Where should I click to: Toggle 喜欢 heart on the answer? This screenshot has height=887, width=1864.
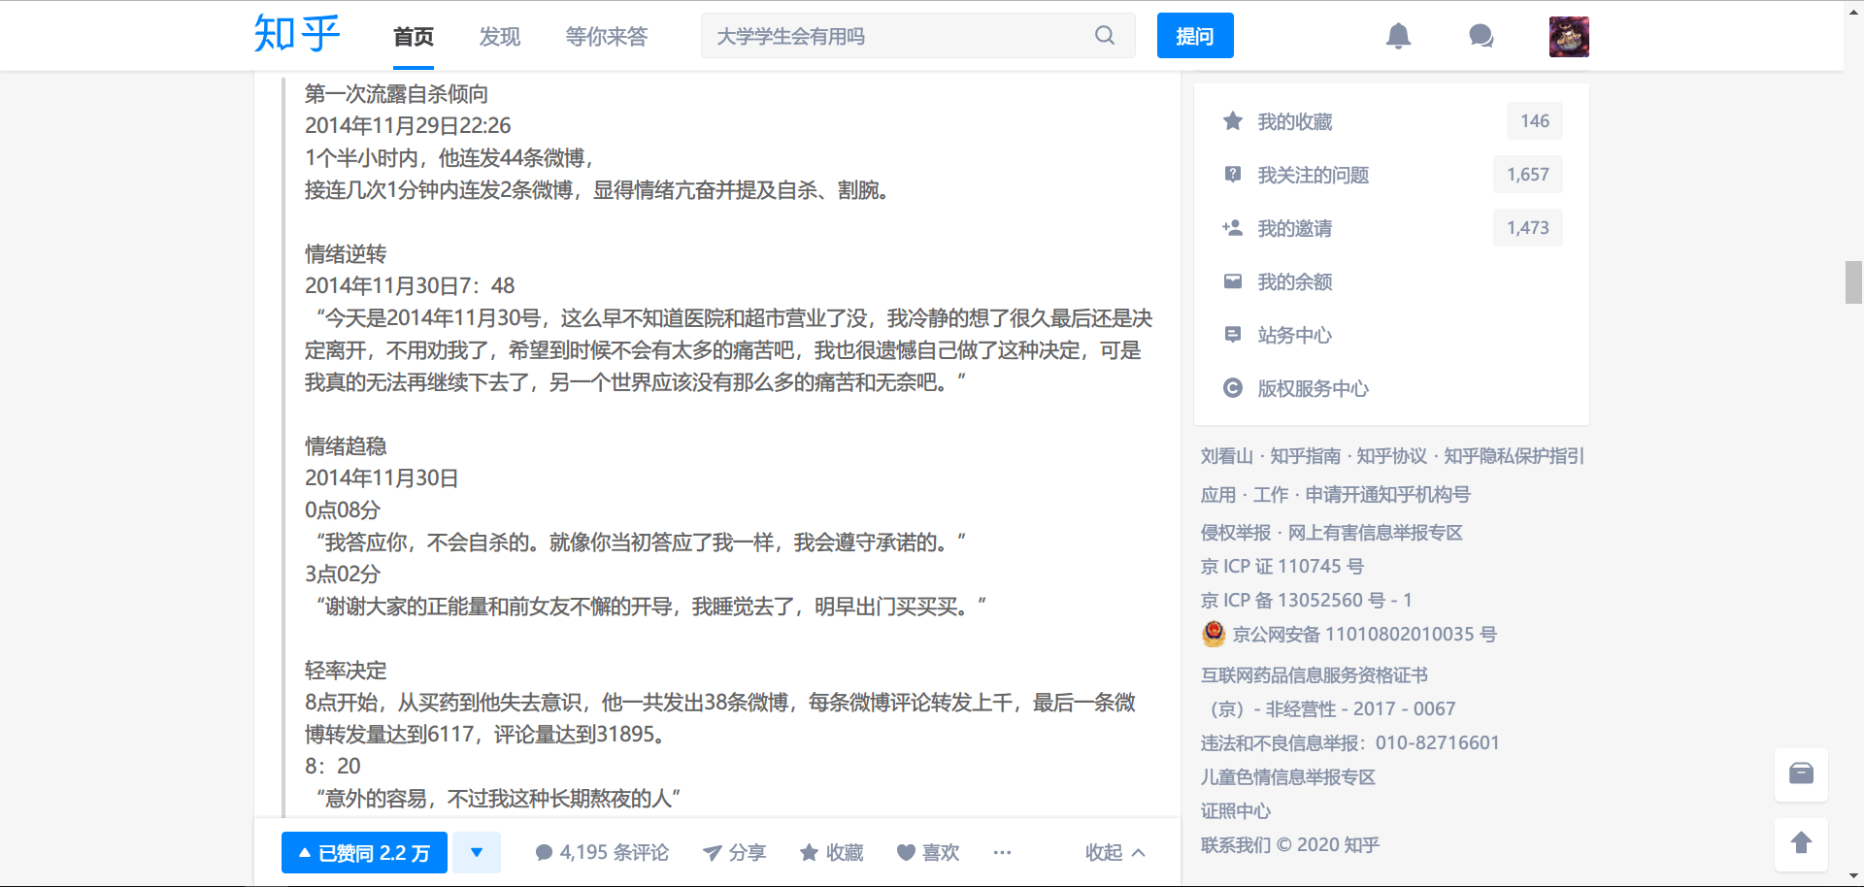(x=927, y=853)
